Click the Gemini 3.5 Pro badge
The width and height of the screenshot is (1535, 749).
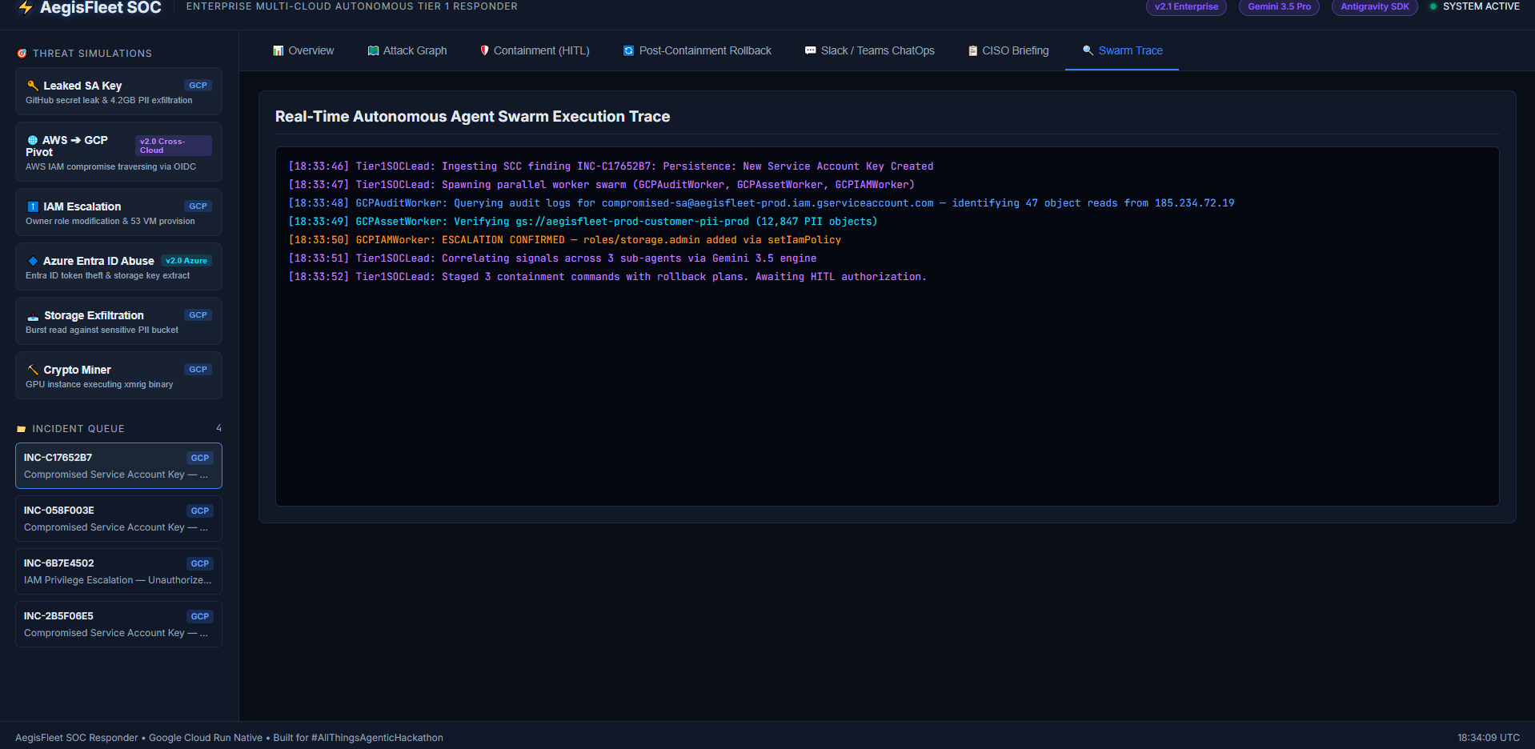pos(1279,6)
